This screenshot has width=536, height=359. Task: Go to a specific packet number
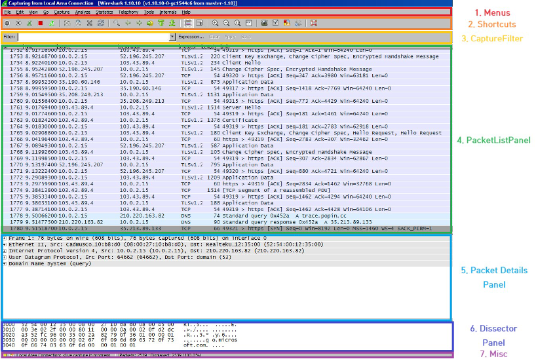pos(149,23)
